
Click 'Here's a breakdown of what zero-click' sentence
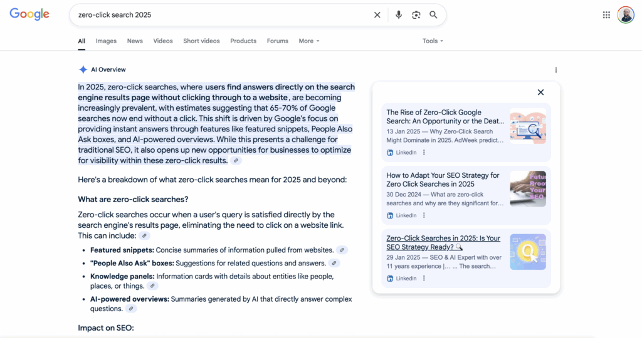212,180
